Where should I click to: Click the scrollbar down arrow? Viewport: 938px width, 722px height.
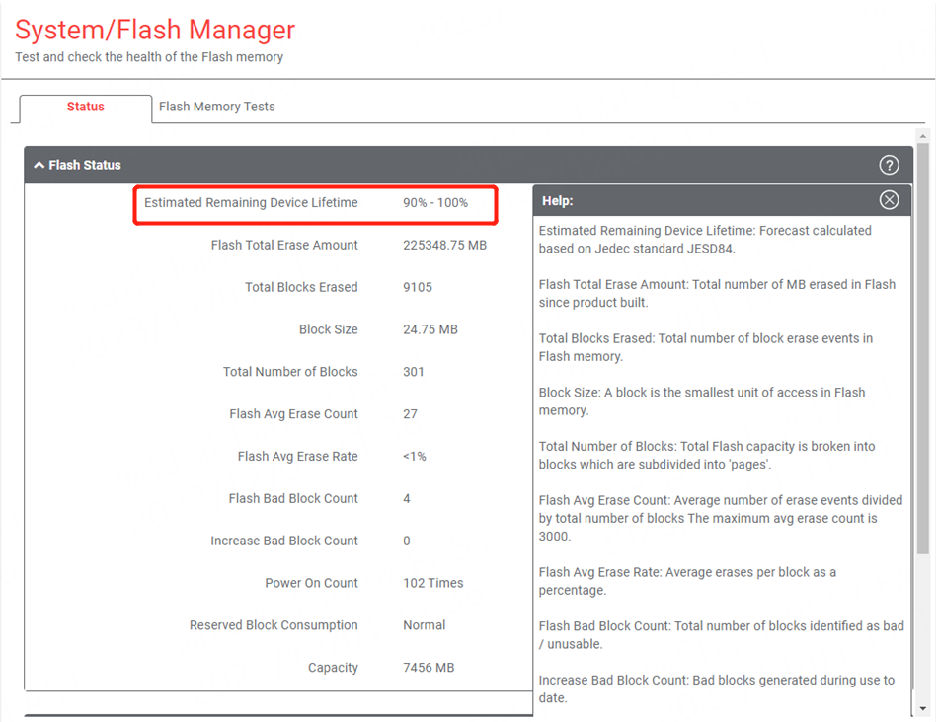923,709
